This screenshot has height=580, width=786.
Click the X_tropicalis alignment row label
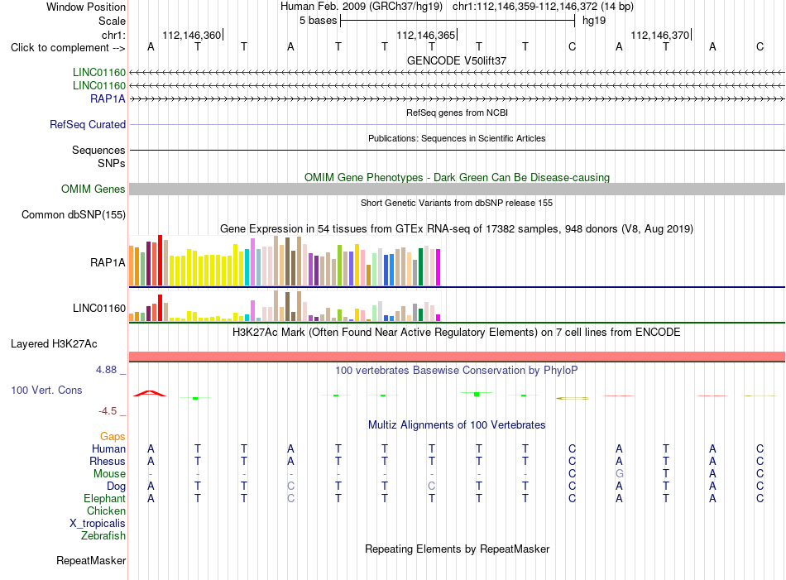(98, 524)
